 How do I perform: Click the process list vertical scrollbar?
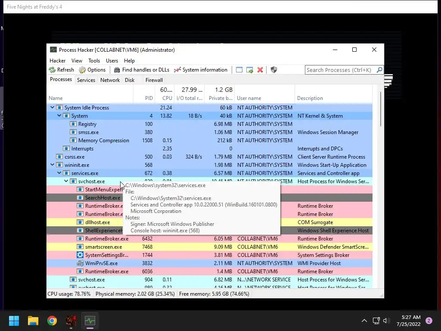(381, 109)
